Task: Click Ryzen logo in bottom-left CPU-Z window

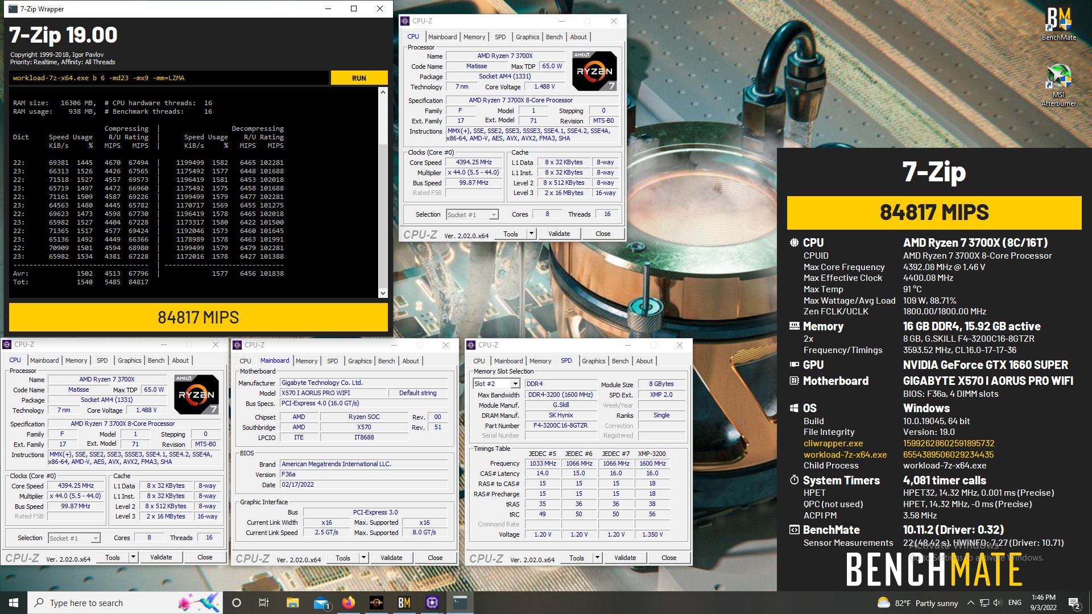Action: [196, 395]
